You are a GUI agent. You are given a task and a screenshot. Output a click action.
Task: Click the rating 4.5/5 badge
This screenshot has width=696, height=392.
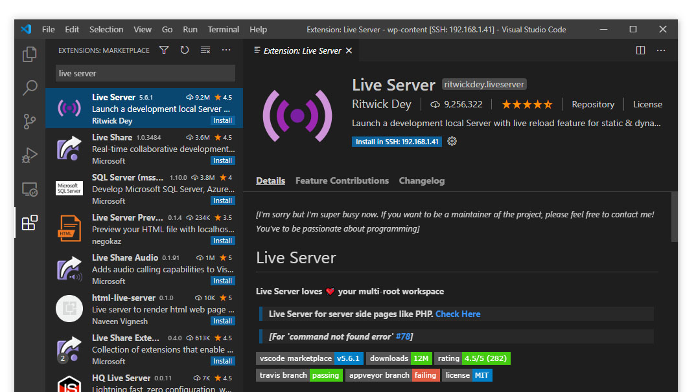point(472,358)
